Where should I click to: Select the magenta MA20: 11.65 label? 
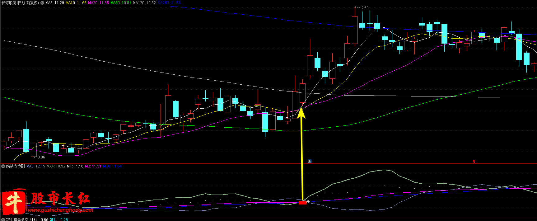pyautogui.click(x=98, y=3)
